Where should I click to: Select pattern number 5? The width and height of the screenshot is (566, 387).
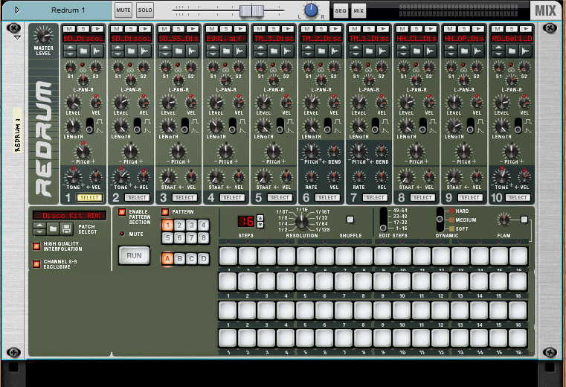[167, 237]
